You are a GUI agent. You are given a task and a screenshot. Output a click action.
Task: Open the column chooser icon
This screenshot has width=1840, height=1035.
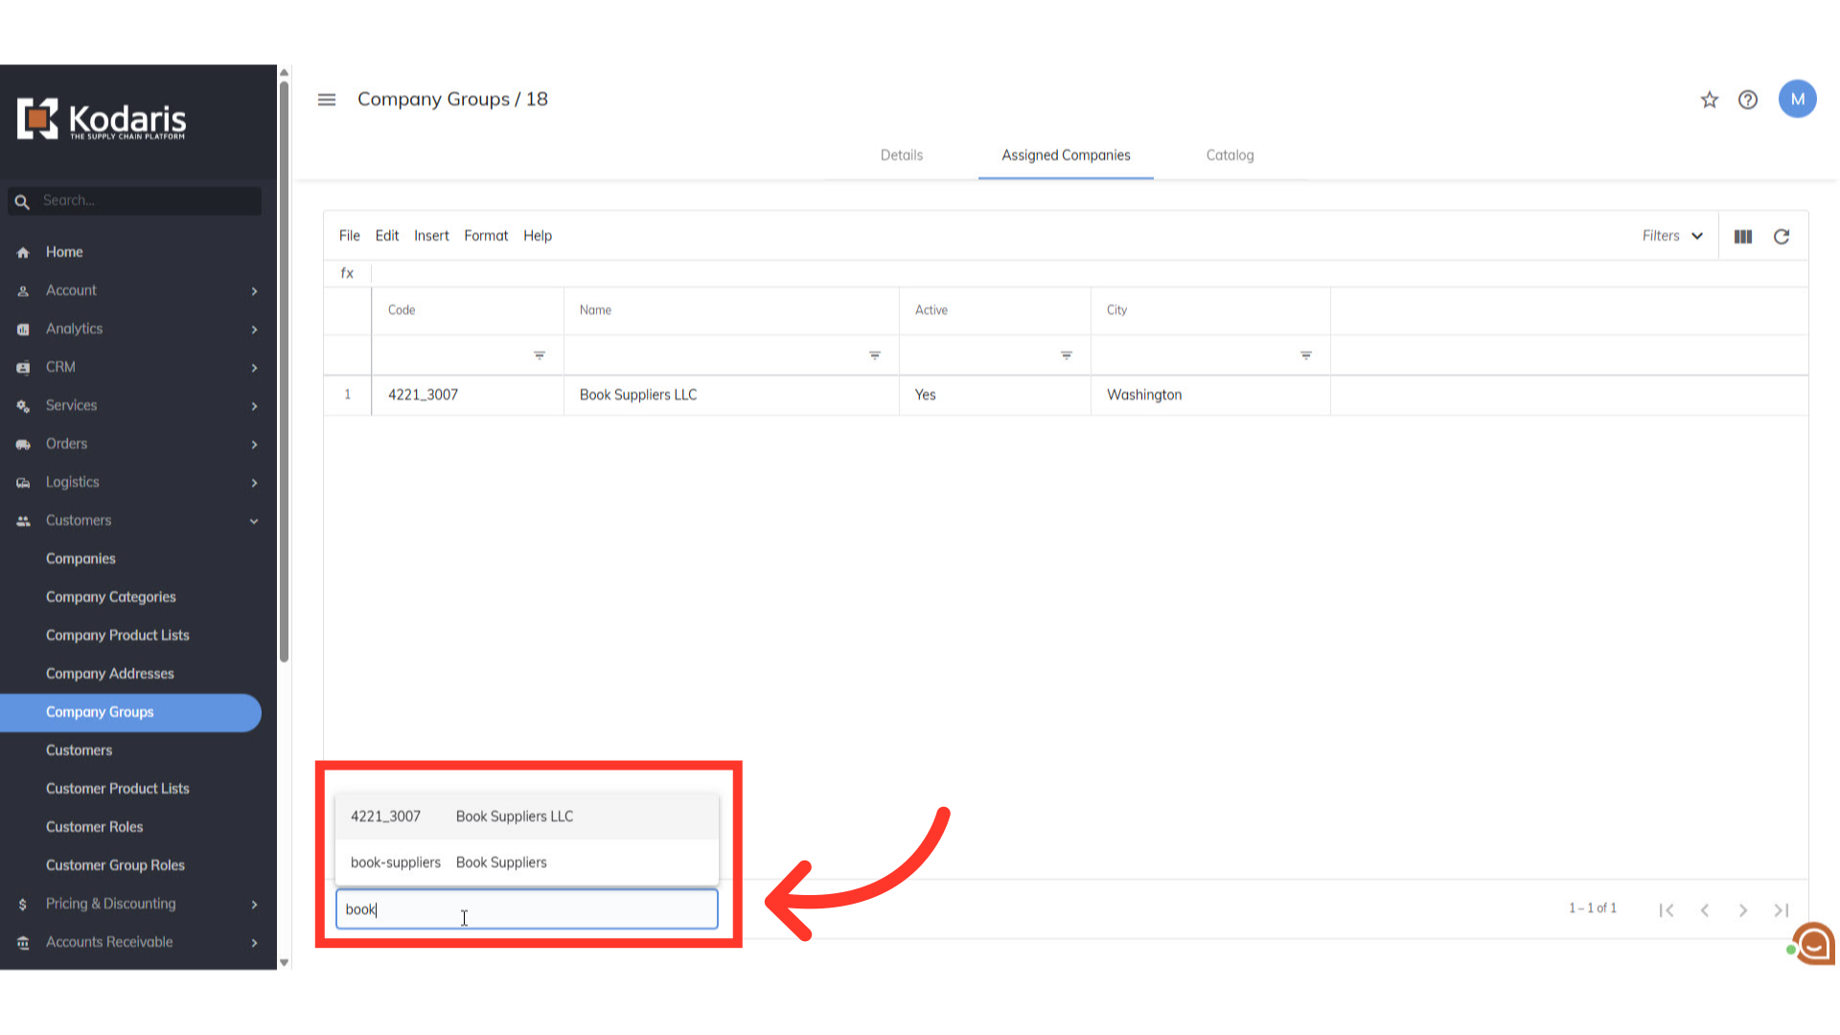click(1742, 237)
